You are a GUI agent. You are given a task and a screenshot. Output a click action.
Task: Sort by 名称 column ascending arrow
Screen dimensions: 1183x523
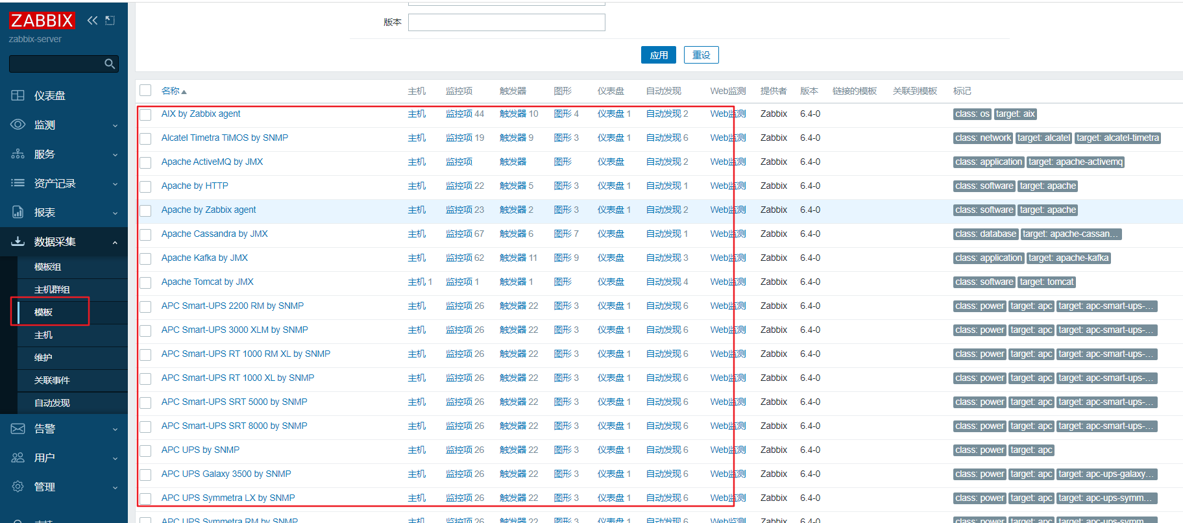pyautogui.click(x=184, y=91)
